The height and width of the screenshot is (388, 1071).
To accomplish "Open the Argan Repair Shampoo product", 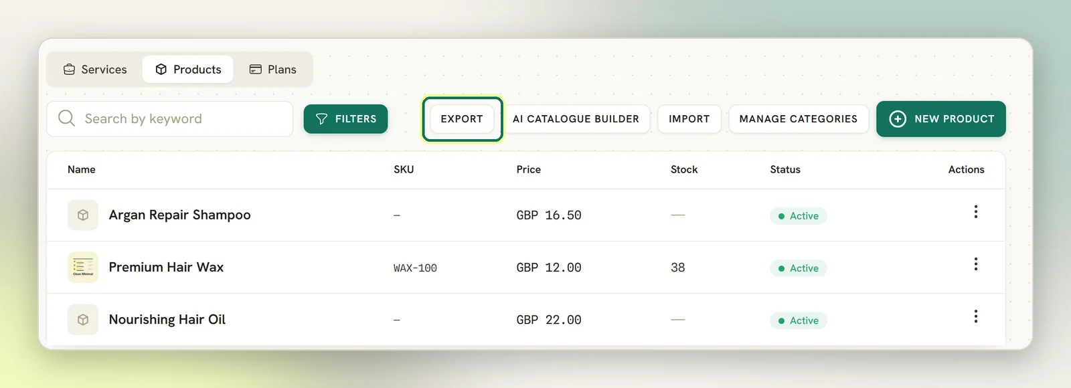I will point(179,215).
